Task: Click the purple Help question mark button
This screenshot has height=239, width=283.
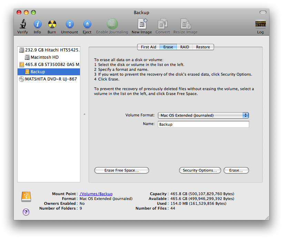Action: click(x=26, y=212)
